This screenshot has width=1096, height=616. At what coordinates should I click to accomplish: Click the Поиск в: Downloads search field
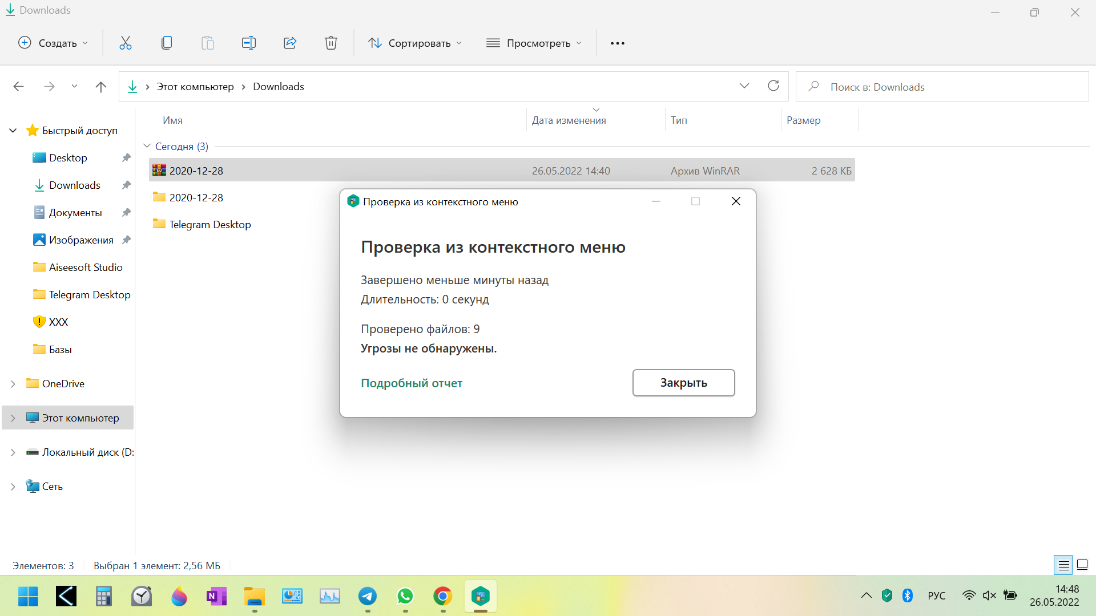pyautogui.click(x=942, y=87)
